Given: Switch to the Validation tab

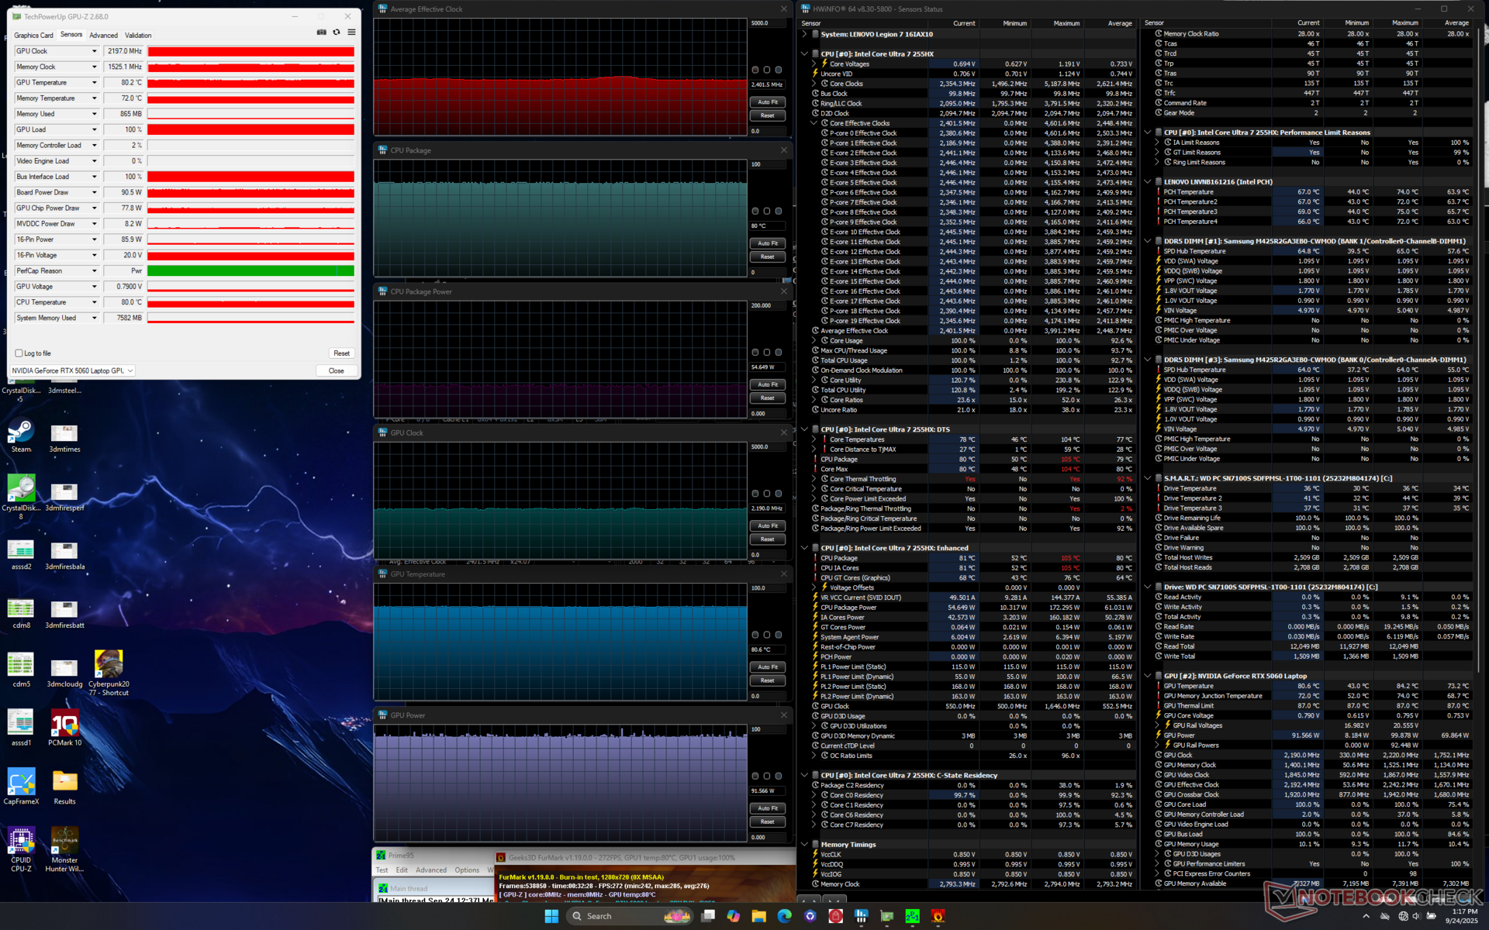Looking at the screenshot, I should tap(138, 36).
